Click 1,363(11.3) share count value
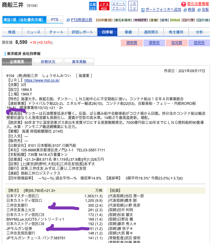 [93, 196]
